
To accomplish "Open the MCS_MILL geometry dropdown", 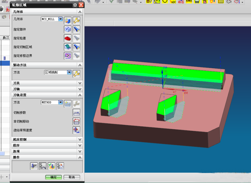I will coord(61,19).
